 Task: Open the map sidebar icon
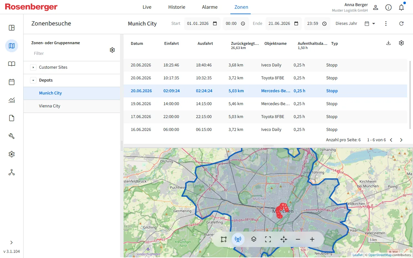12,46
